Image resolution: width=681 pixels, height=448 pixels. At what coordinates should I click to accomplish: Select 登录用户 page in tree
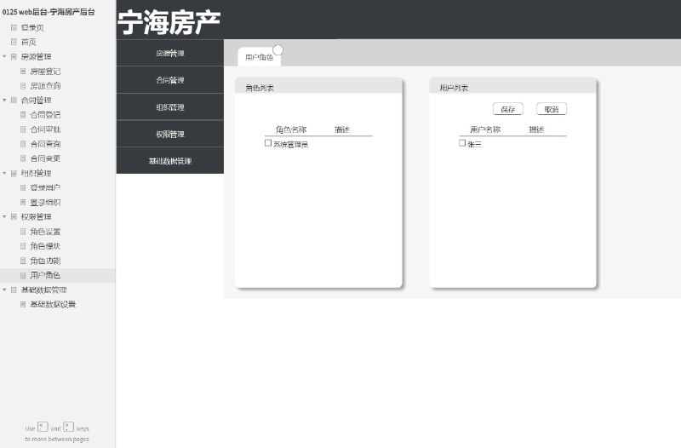coord(45,187)
